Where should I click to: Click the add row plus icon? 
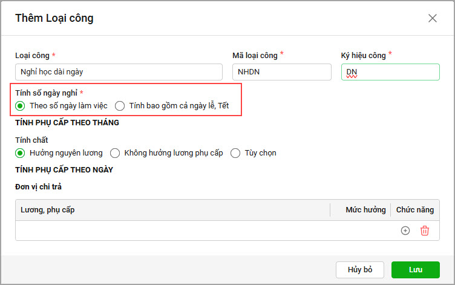coord(405,231)
